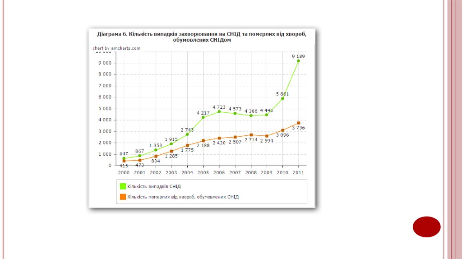Click the green legend color swatch
The height and width of the screenshot is (259, 462).
122,186
